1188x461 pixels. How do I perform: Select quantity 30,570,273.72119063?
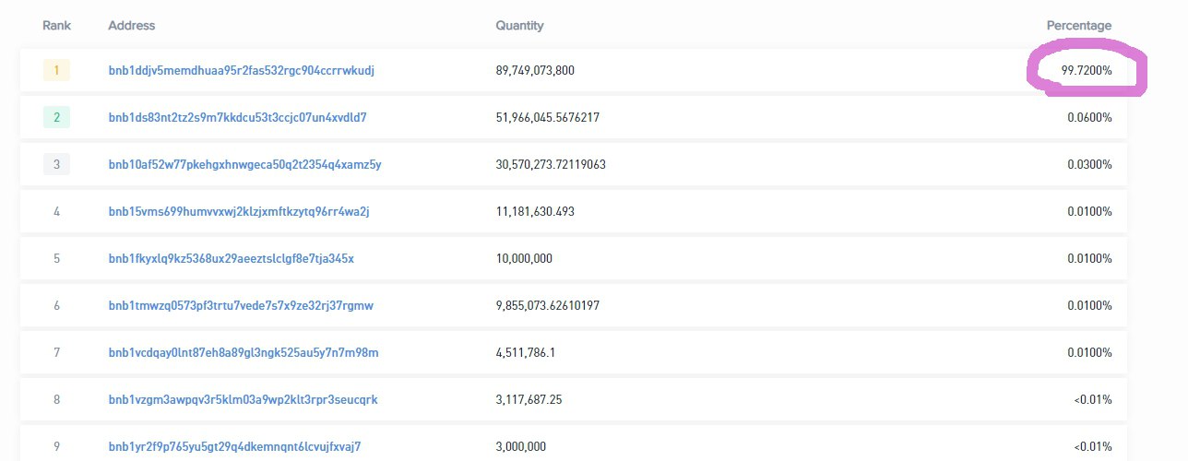pyautogui.click(x=551, y=164)
